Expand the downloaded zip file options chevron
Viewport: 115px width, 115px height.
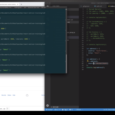(7, 109)
